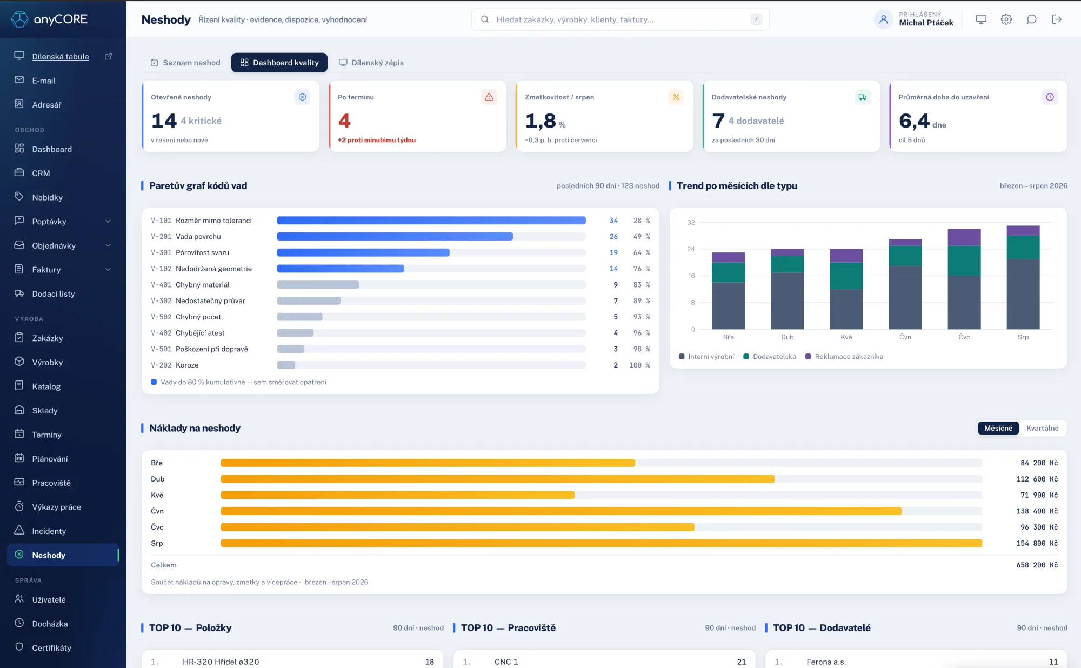This screenshot has height=668, width=1081.
Task: Open the Dílenská tabule link
Action: point(61,57)
